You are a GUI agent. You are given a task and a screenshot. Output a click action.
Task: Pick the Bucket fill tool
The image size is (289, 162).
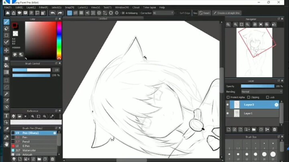6,65
